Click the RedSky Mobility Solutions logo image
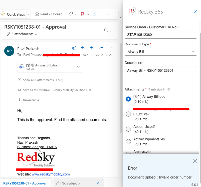The image size is (201, 187). coord(36,158)
